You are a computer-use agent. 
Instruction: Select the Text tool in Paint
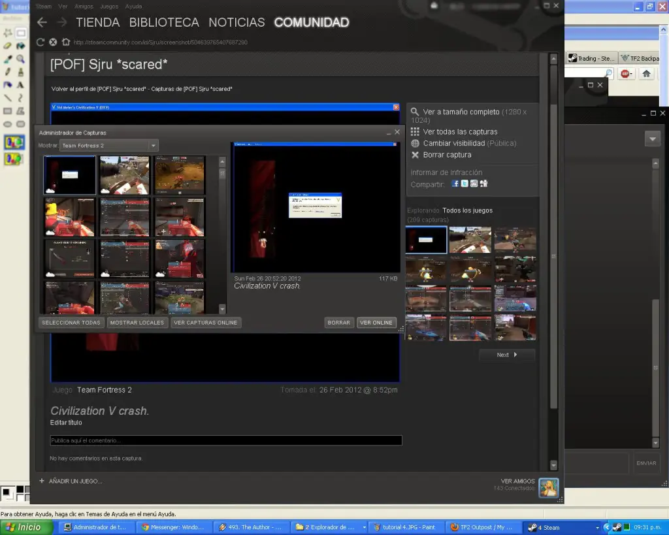[20, 85]
